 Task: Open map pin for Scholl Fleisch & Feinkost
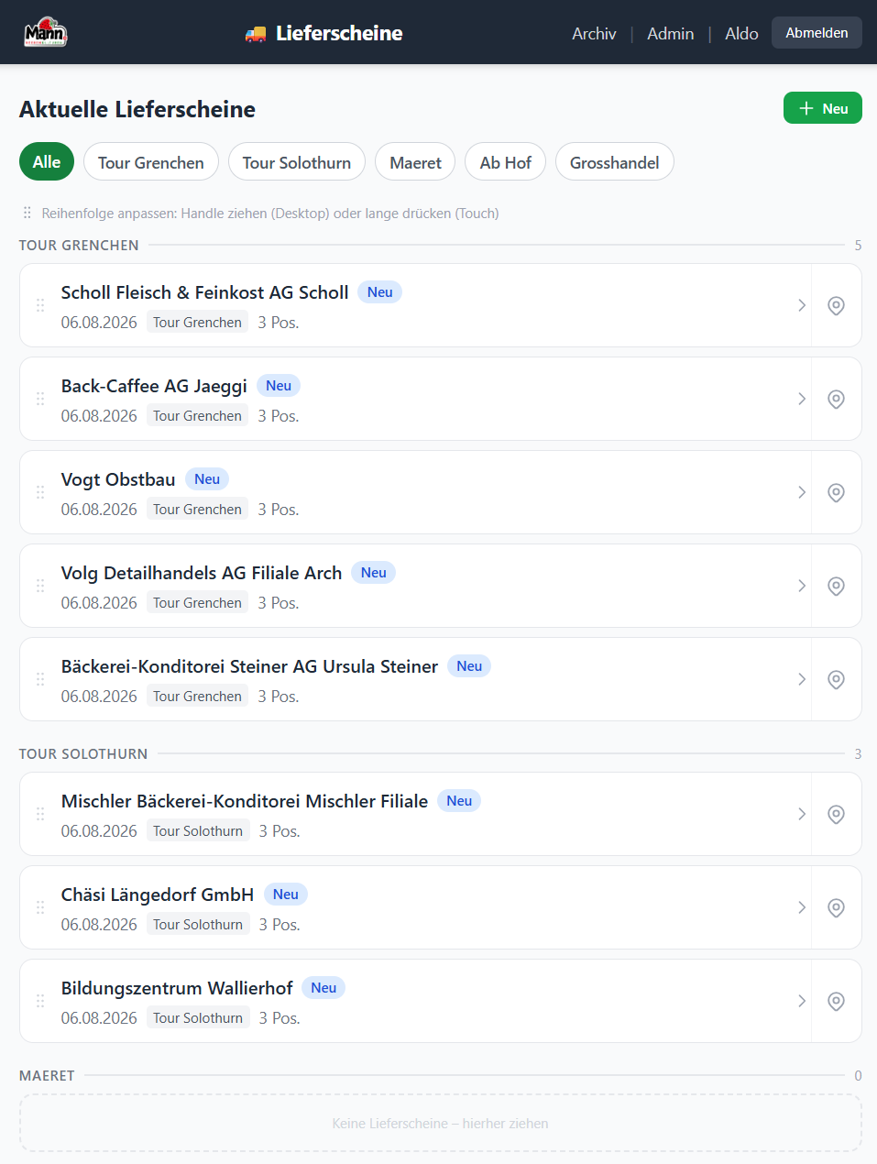836,305
